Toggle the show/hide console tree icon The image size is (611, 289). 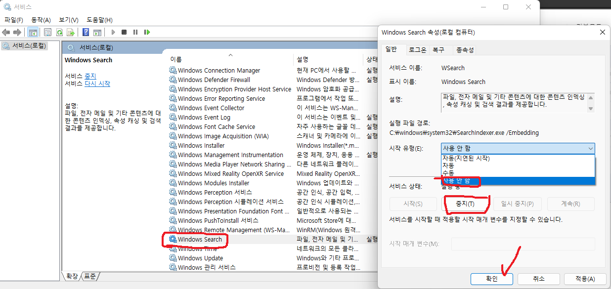click(x=33, y=32)
